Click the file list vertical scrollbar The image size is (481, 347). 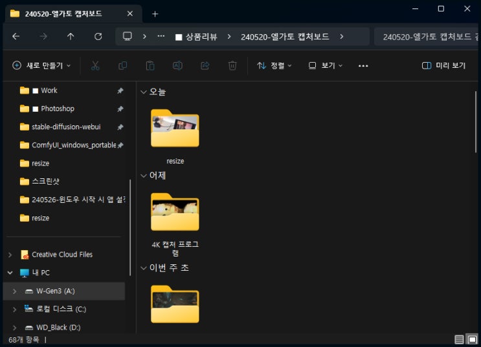coord(476,122)
